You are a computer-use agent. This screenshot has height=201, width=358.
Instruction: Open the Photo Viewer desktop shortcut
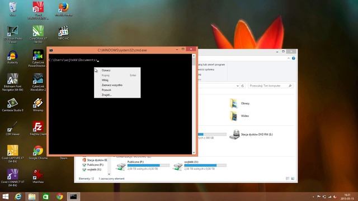coord(12,34)
